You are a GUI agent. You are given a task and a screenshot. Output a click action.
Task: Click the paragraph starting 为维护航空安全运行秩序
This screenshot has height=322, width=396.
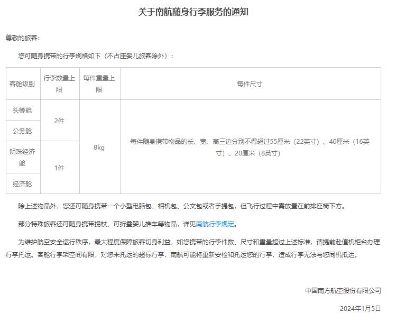(x=193, y=249)
